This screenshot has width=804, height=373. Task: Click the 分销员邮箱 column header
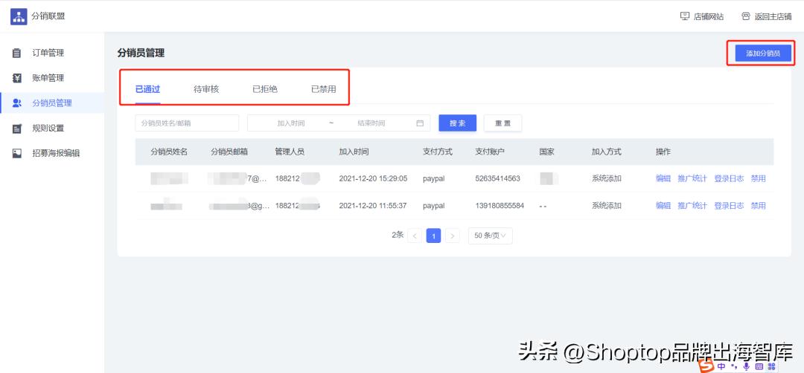(x=229, y=152)
